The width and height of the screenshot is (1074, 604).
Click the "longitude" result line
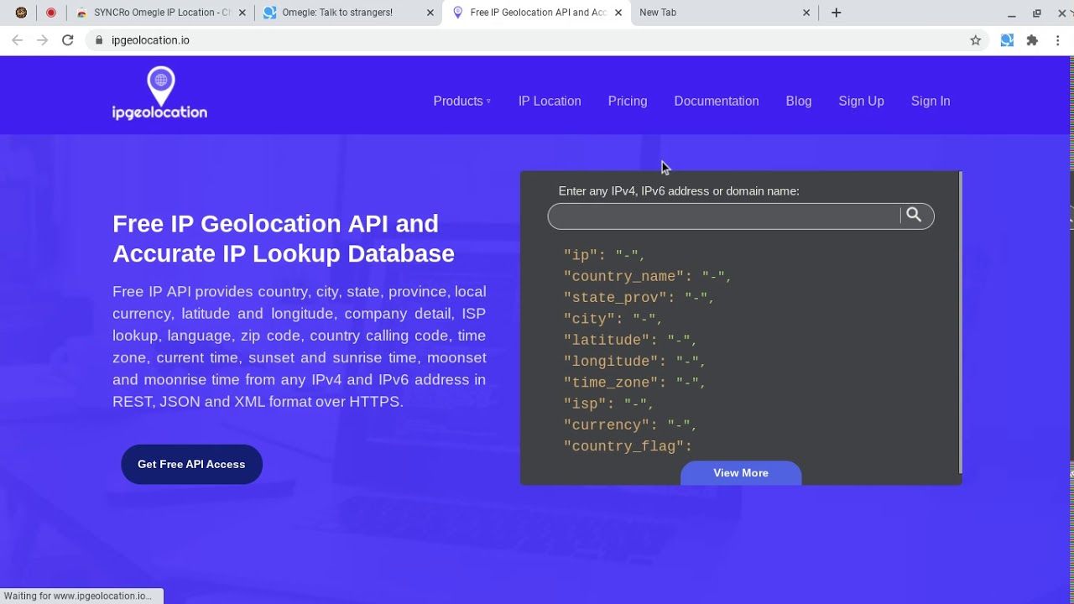point(635,362)
